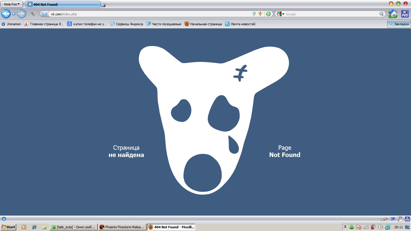
Task: Click the blue circle icon in the status bar
Action: tap(4, 219)
